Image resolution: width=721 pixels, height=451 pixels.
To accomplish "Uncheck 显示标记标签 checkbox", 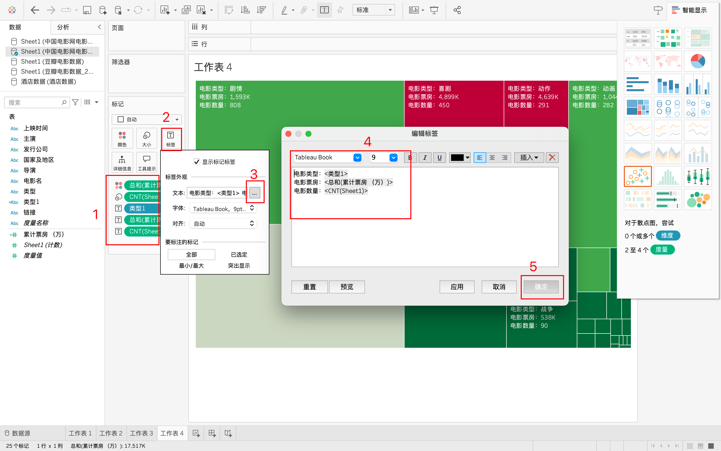I will 197,162.
